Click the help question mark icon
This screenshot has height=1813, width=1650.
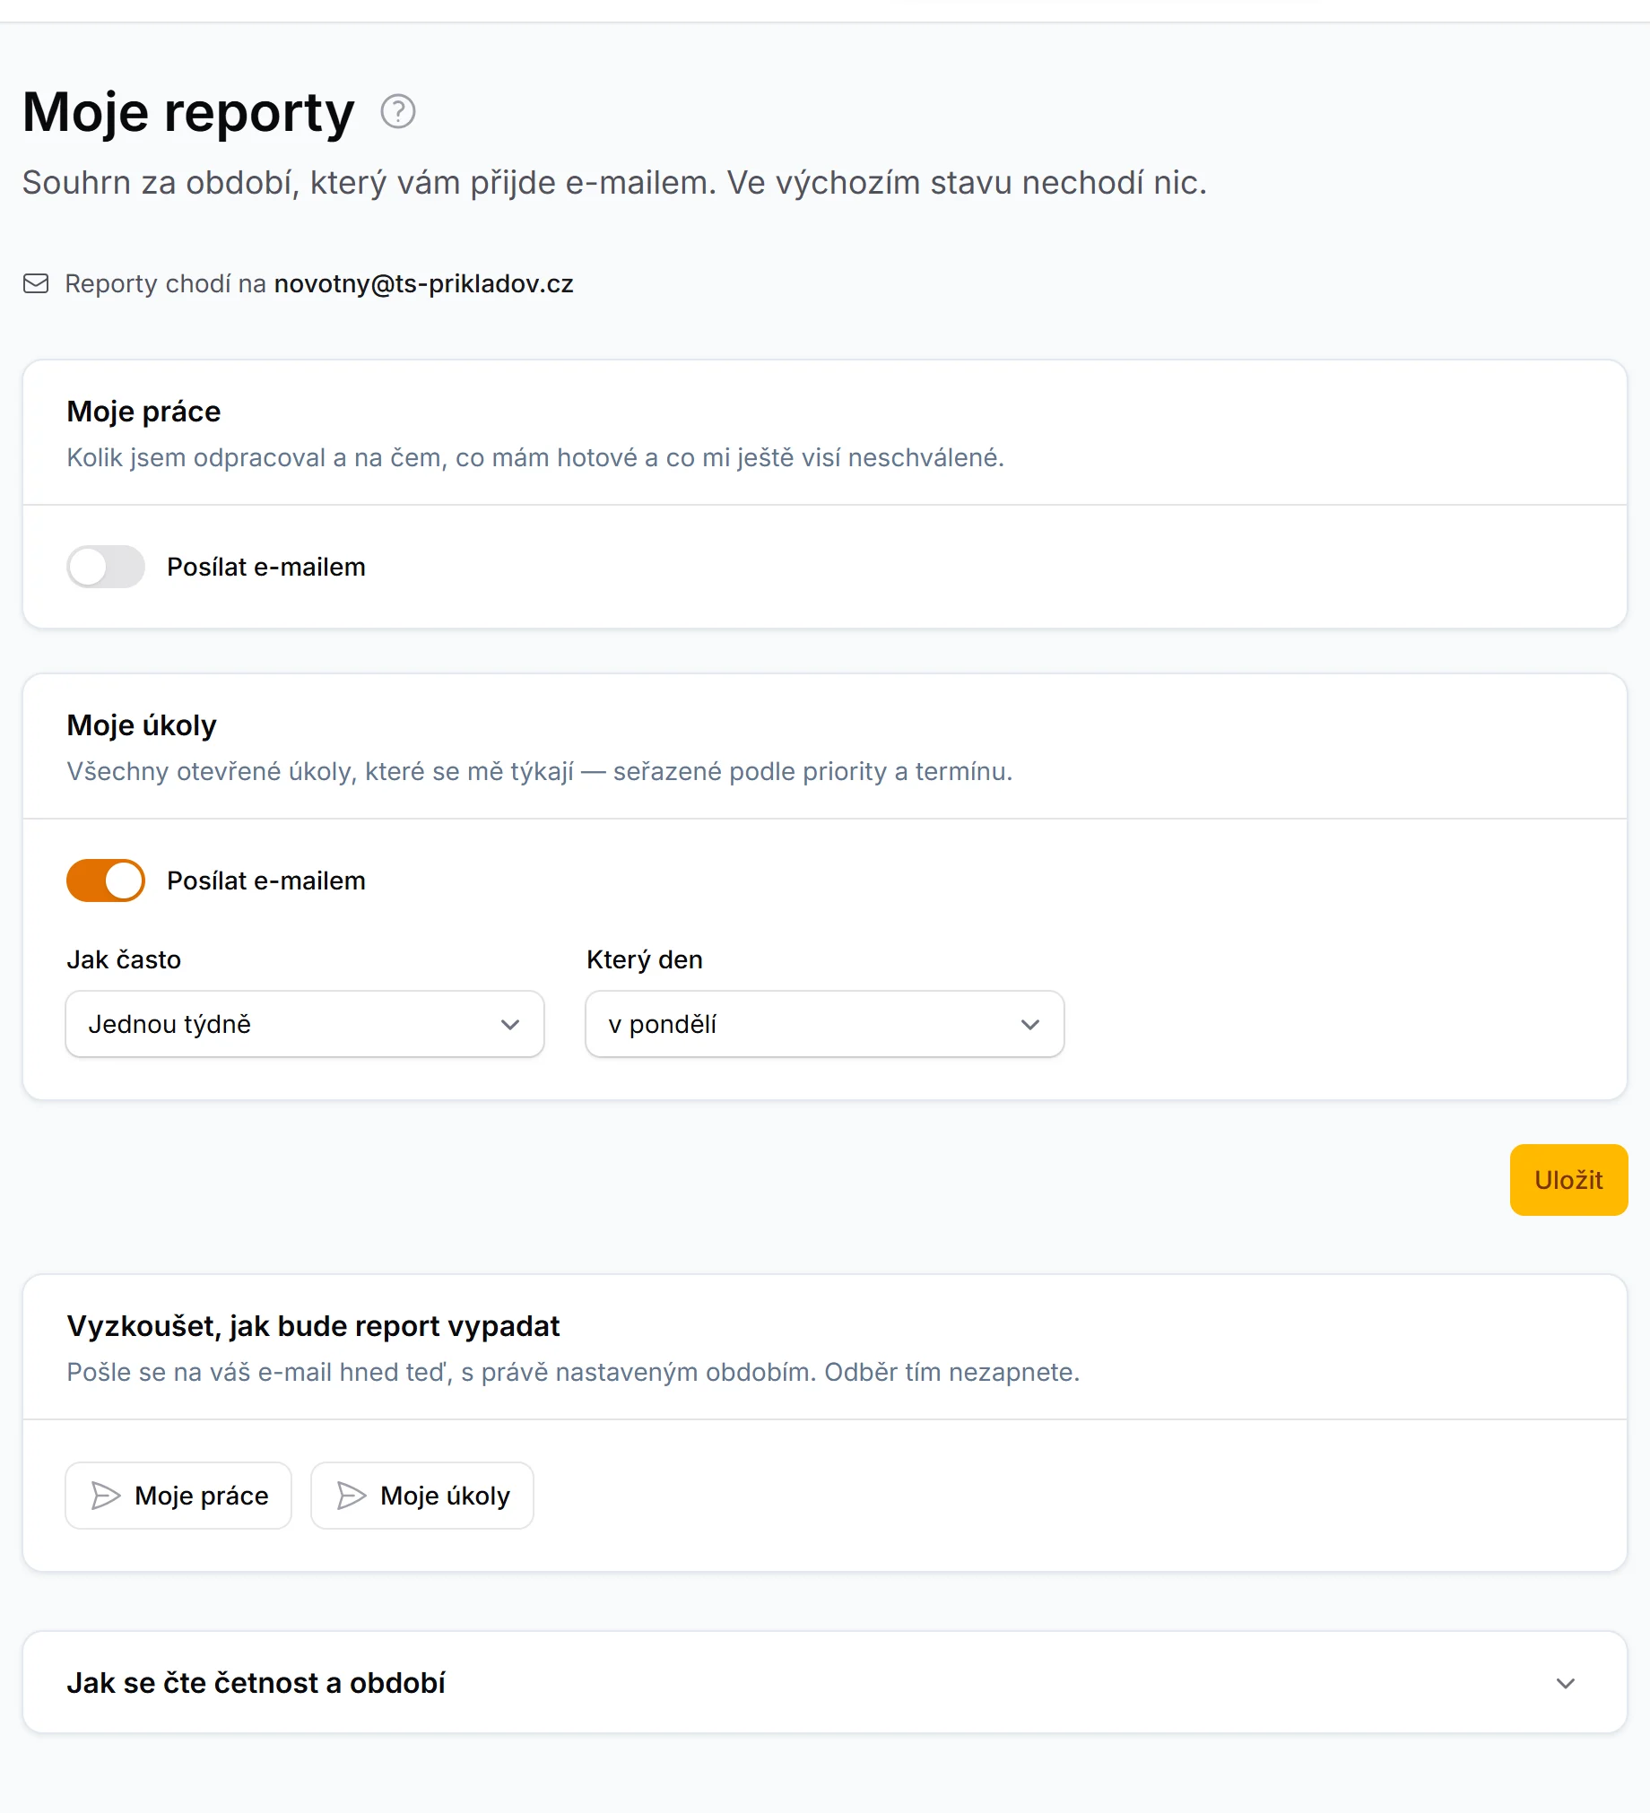click(x=397, y=112)
